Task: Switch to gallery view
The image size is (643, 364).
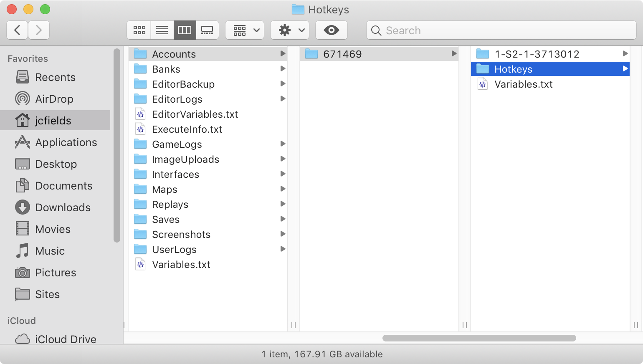Action: [x=207, y=30]
